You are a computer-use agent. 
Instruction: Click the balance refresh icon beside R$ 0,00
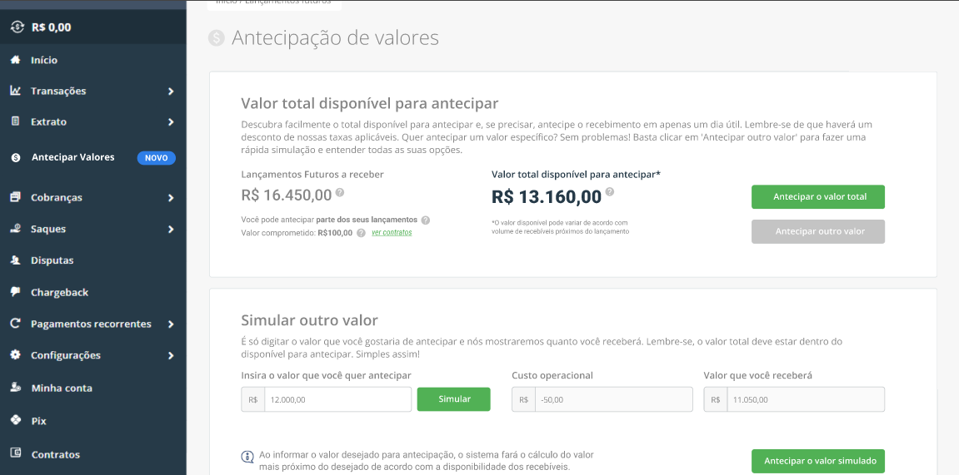(x=17, y=27)
